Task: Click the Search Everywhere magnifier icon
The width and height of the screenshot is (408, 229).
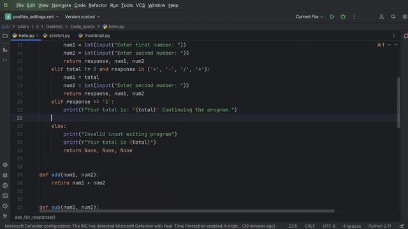Action: click(393, 17)
